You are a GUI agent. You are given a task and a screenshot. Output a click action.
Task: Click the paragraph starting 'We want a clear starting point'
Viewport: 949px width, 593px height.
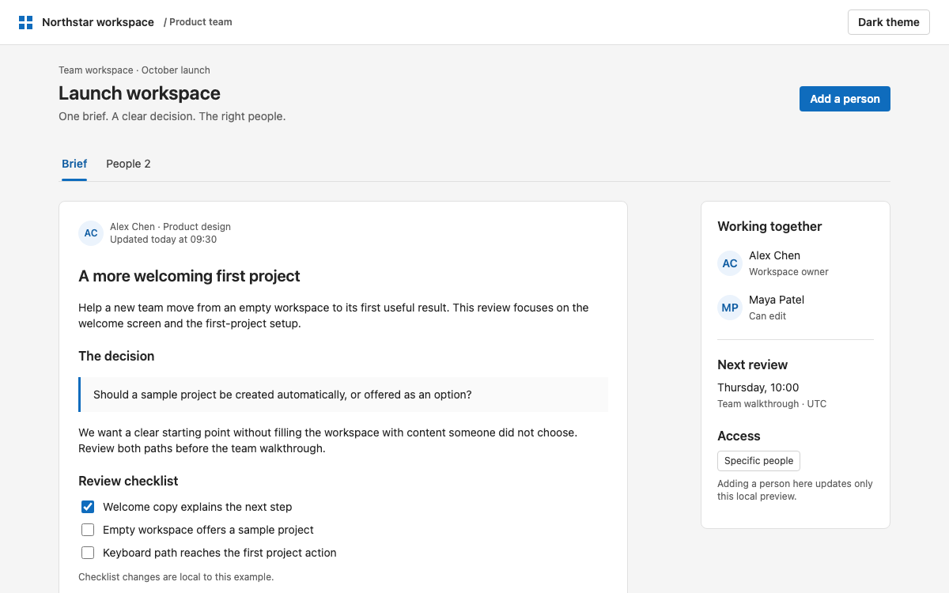[328, 440]
